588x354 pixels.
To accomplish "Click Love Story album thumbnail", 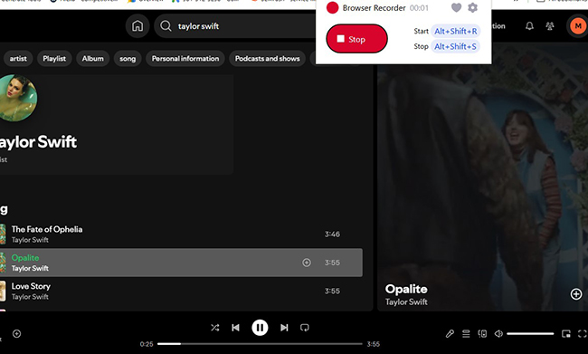I will [x=3, y=291].
